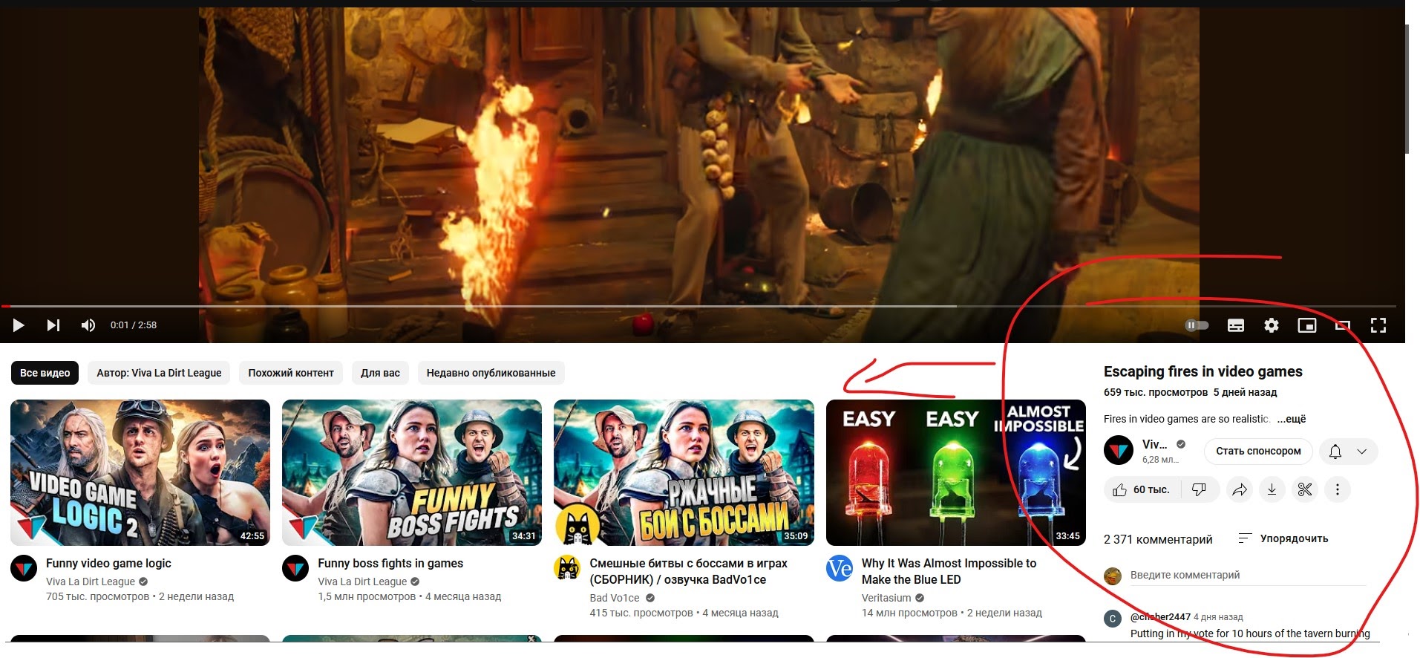
Task: Click the '2 371 комментарий' count
Action: (1158, 539)
